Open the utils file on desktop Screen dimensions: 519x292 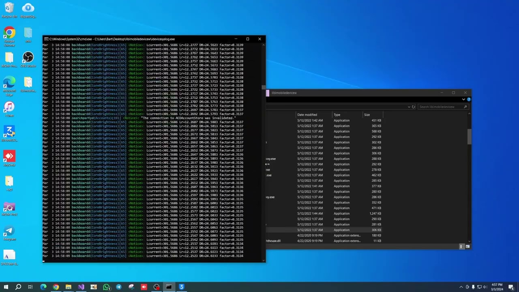point(28,35)
